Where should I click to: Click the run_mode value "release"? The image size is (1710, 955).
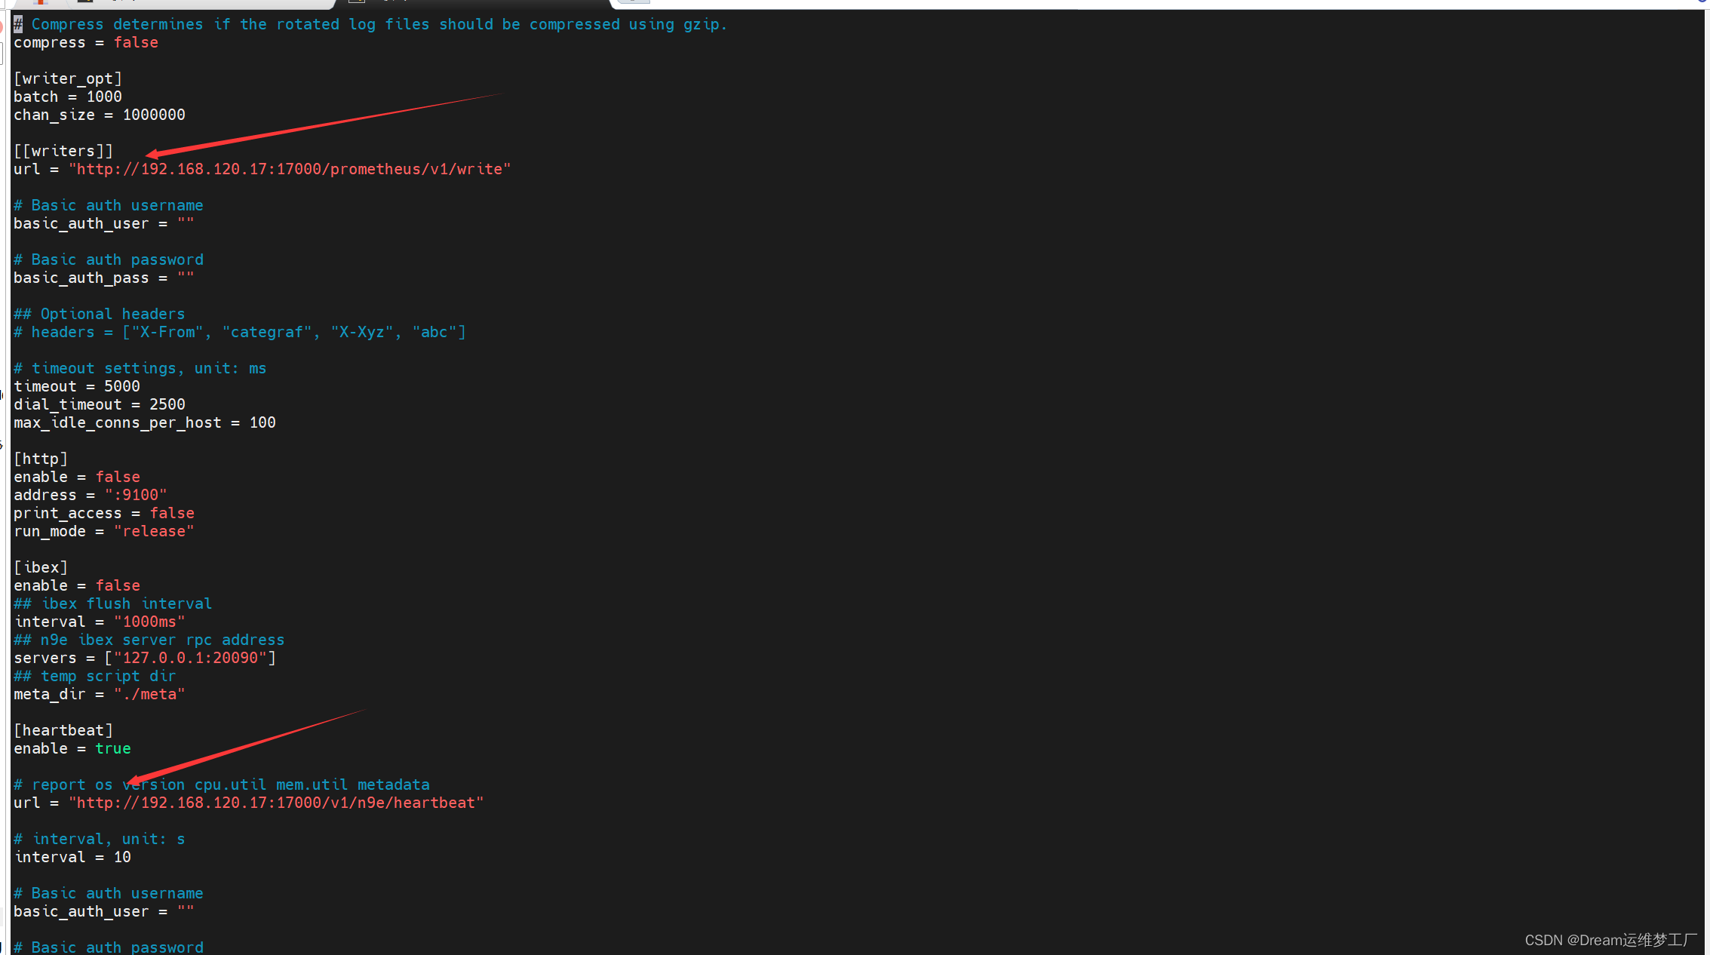tap(154, 531)
